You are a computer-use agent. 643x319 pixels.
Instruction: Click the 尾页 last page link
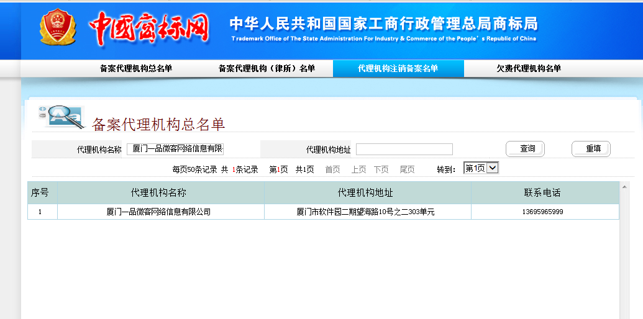click(407, 169)
